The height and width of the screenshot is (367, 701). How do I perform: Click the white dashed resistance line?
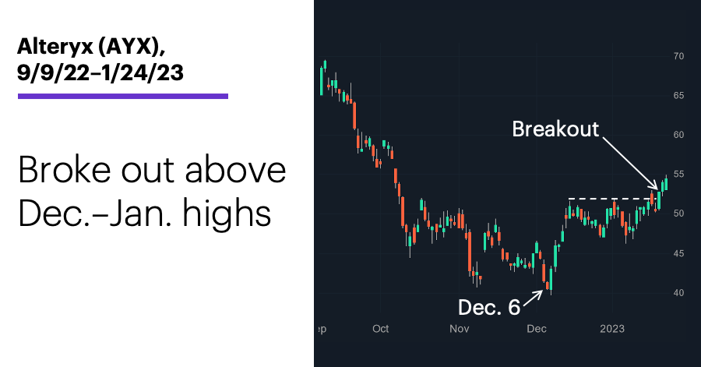coord(612,199)
